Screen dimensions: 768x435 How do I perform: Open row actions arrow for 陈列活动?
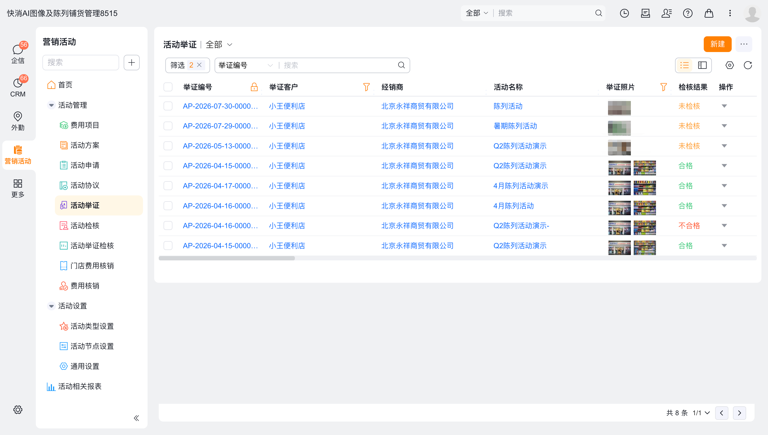pyautogui.click(x=724, y=106)
